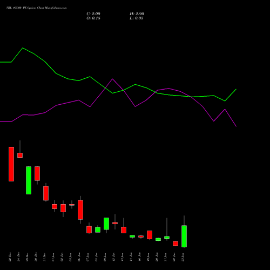The image size is (270, 270).
Task: Click the close value 'C: 2.00'
Action: (x=93, y=14)
